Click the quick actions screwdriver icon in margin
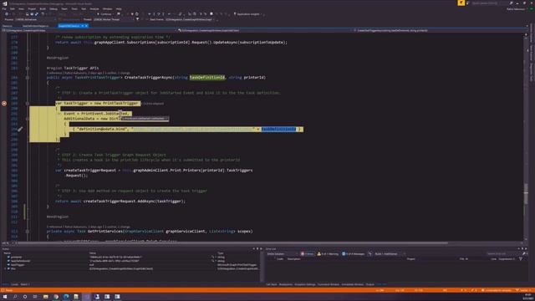The height and width of the screenshot is (301, 535). coord(20,129)
